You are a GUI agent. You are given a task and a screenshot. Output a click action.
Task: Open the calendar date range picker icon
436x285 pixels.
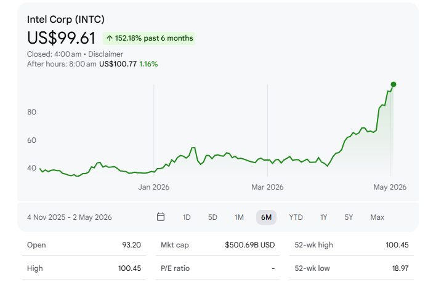point(161,217)
